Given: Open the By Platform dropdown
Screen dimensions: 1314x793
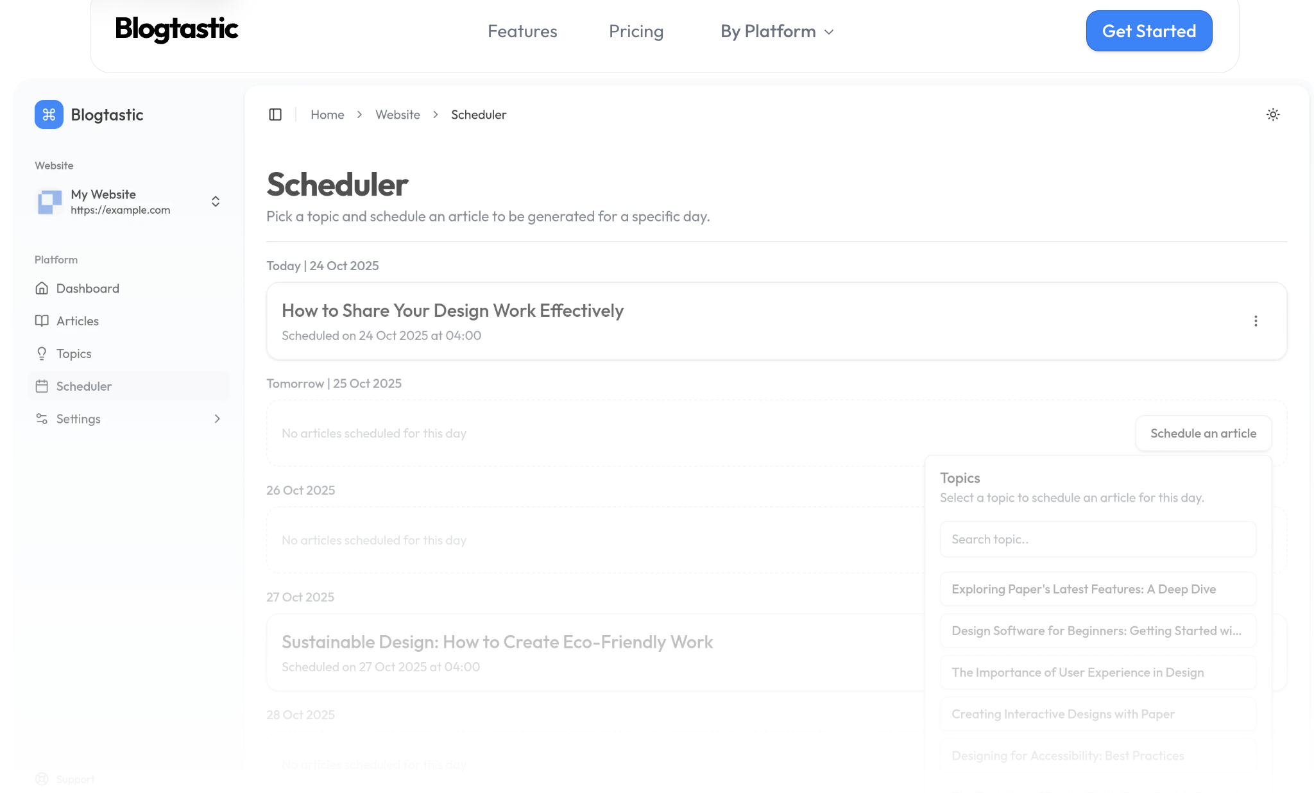Looking at the screenshot, I should pos(777,31).
